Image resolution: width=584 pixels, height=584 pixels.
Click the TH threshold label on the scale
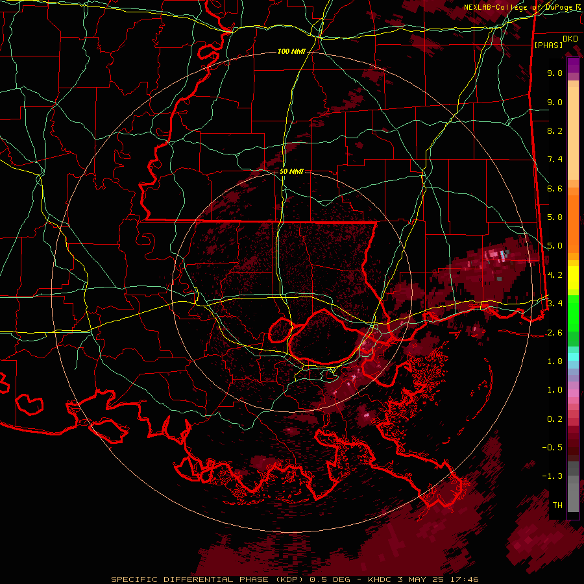[x=557, y=505]
